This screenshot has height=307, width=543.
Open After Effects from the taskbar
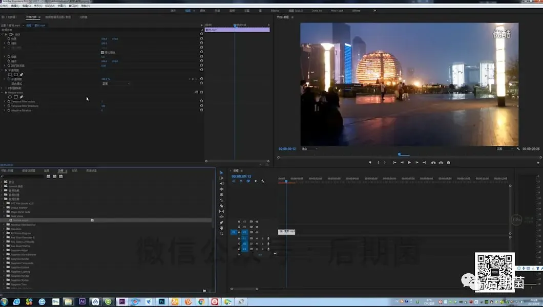coord(82,302)
